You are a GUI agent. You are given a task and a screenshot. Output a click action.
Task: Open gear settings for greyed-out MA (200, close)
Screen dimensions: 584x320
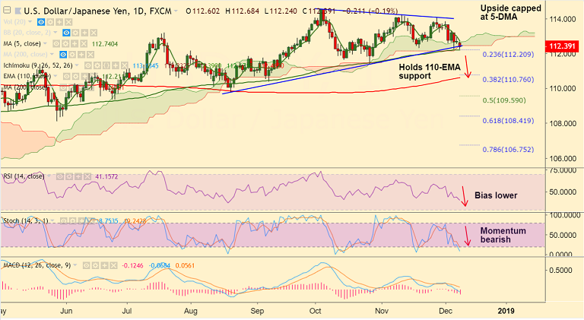coord(72,54)
